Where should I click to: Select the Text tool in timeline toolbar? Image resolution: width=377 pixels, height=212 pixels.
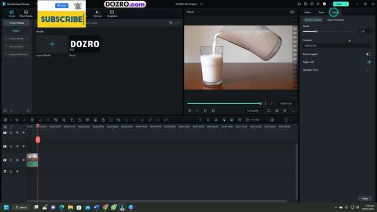(x=72, y=120)
